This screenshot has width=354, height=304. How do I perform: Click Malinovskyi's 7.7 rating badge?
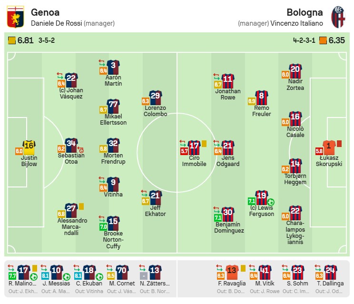[12, 275]
